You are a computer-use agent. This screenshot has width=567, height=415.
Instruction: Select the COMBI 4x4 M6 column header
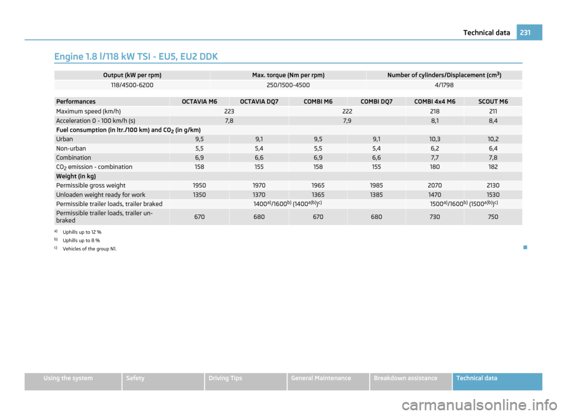pos(435,102)
